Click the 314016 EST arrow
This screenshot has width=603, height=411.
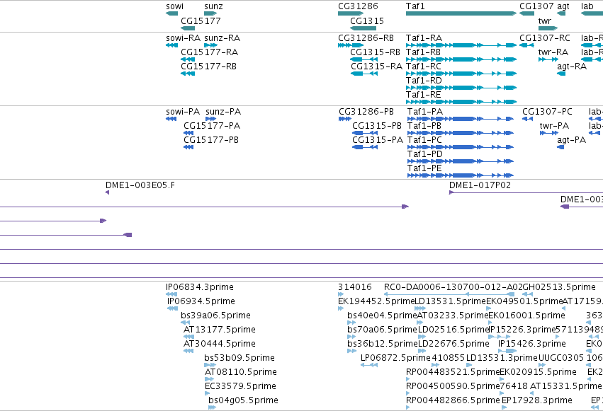click(x=341, y=294)
